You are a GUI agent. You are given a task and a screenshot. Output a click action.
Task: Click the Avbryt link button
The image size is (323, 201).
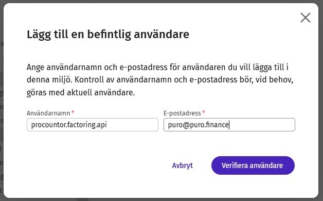(182, 165)
